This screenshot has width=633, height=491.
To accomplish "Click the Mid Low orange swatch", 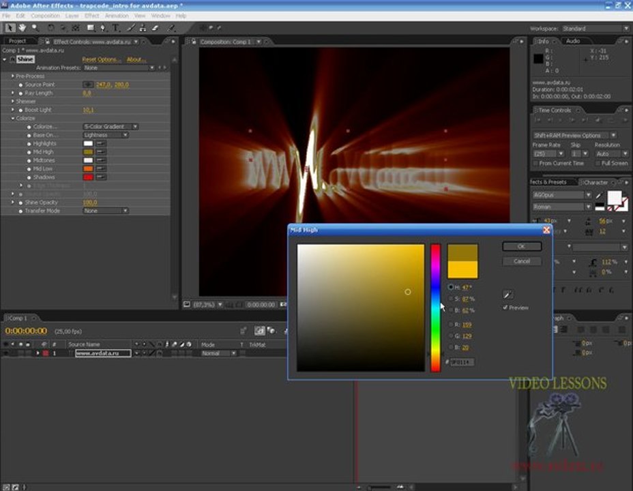I will pyautogui.click(x=88, y=168).
